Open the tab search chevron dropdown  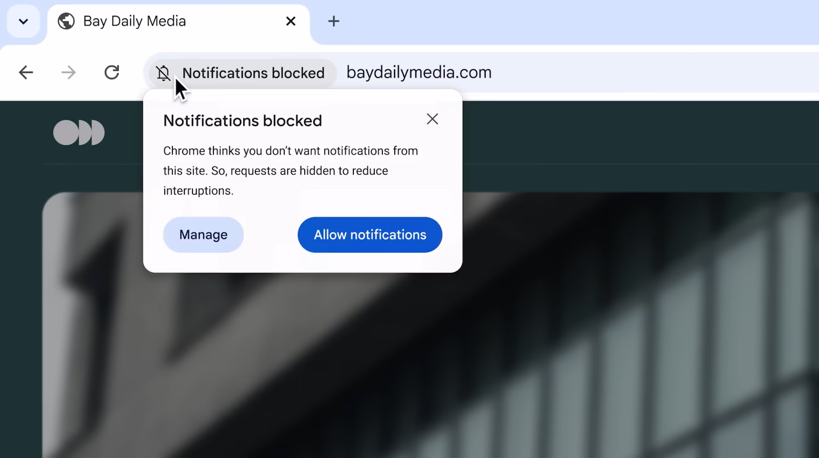(23, 21)
